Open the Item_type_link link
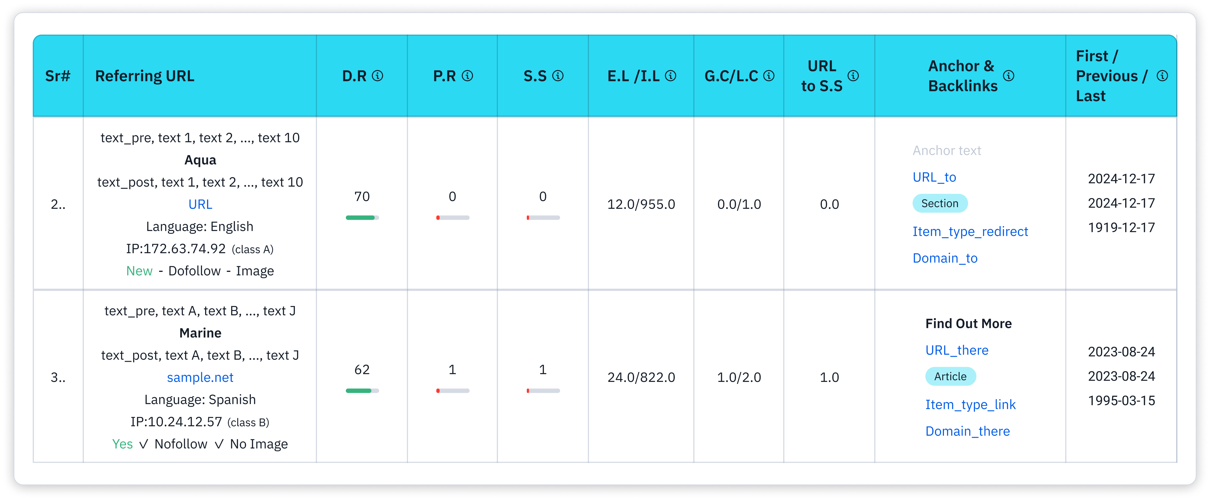Screen dimensions: 1209x499 click(x=970, y=405)
